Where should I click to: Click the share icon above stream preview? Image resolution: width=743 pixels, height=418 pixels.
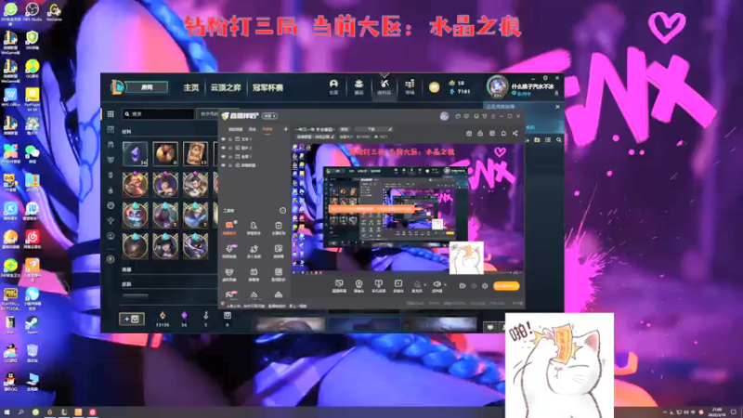pyautogui.click(x=515, y=134)
